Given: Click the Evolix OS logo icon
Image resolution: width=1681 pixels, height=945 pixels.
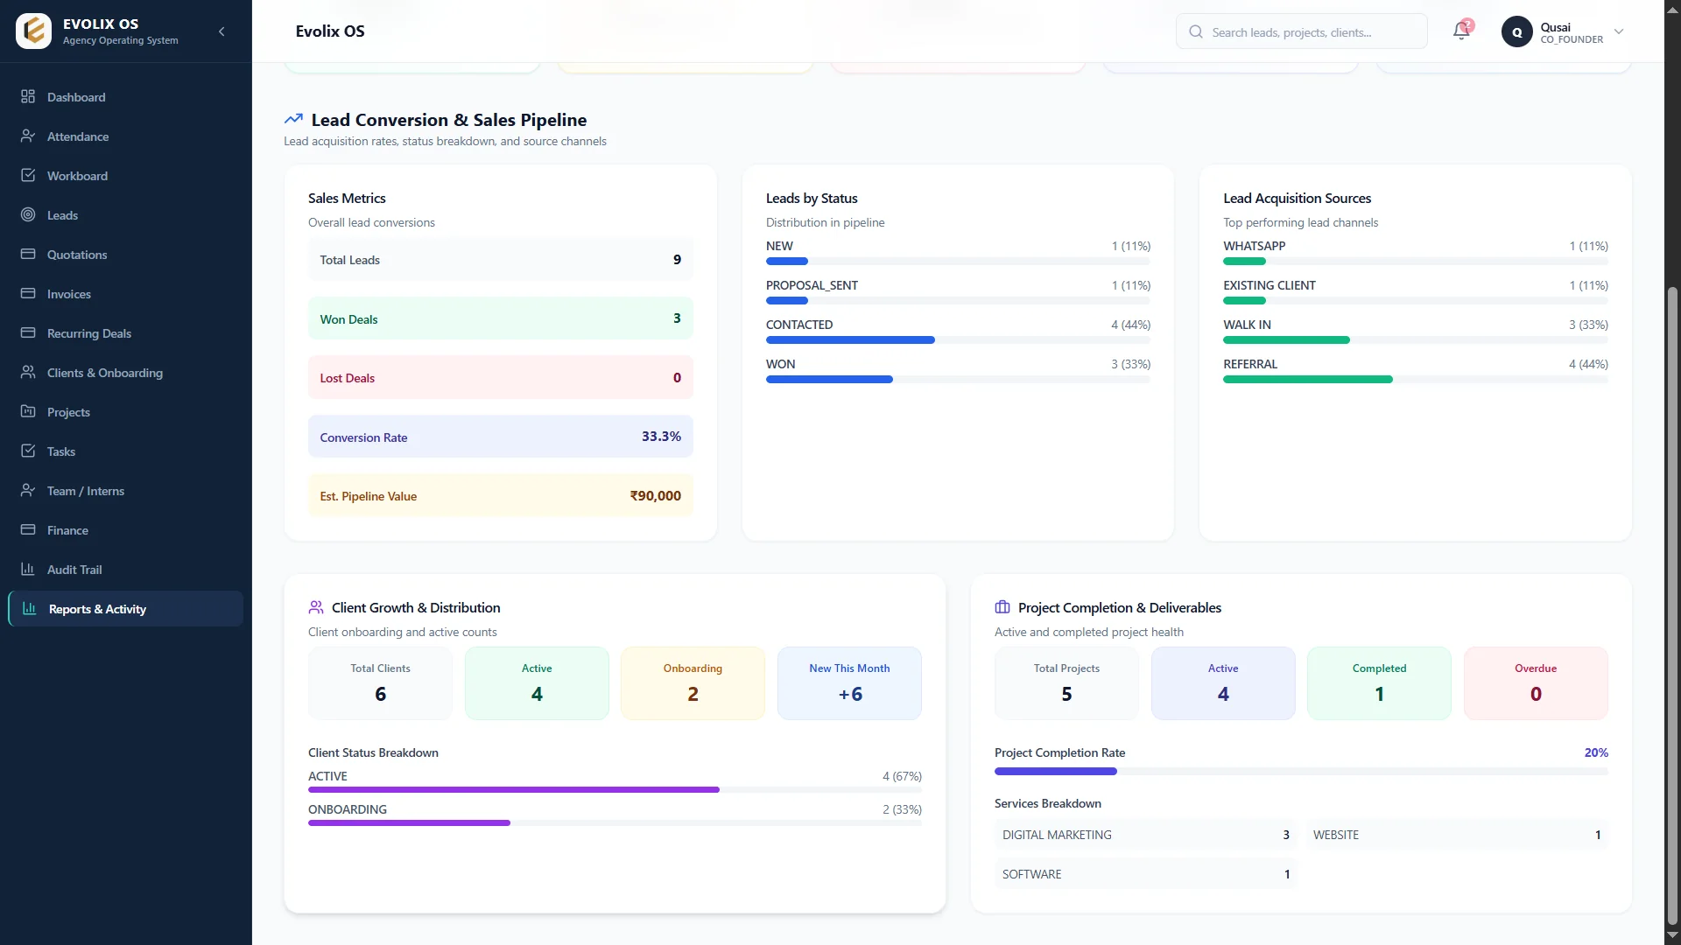Looking at the screenshot, I should 33,31.
